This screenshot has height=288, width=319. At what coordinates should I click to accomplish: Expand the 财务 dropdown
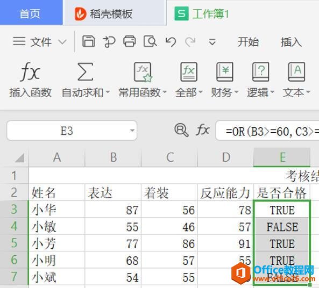pos(236,92)
